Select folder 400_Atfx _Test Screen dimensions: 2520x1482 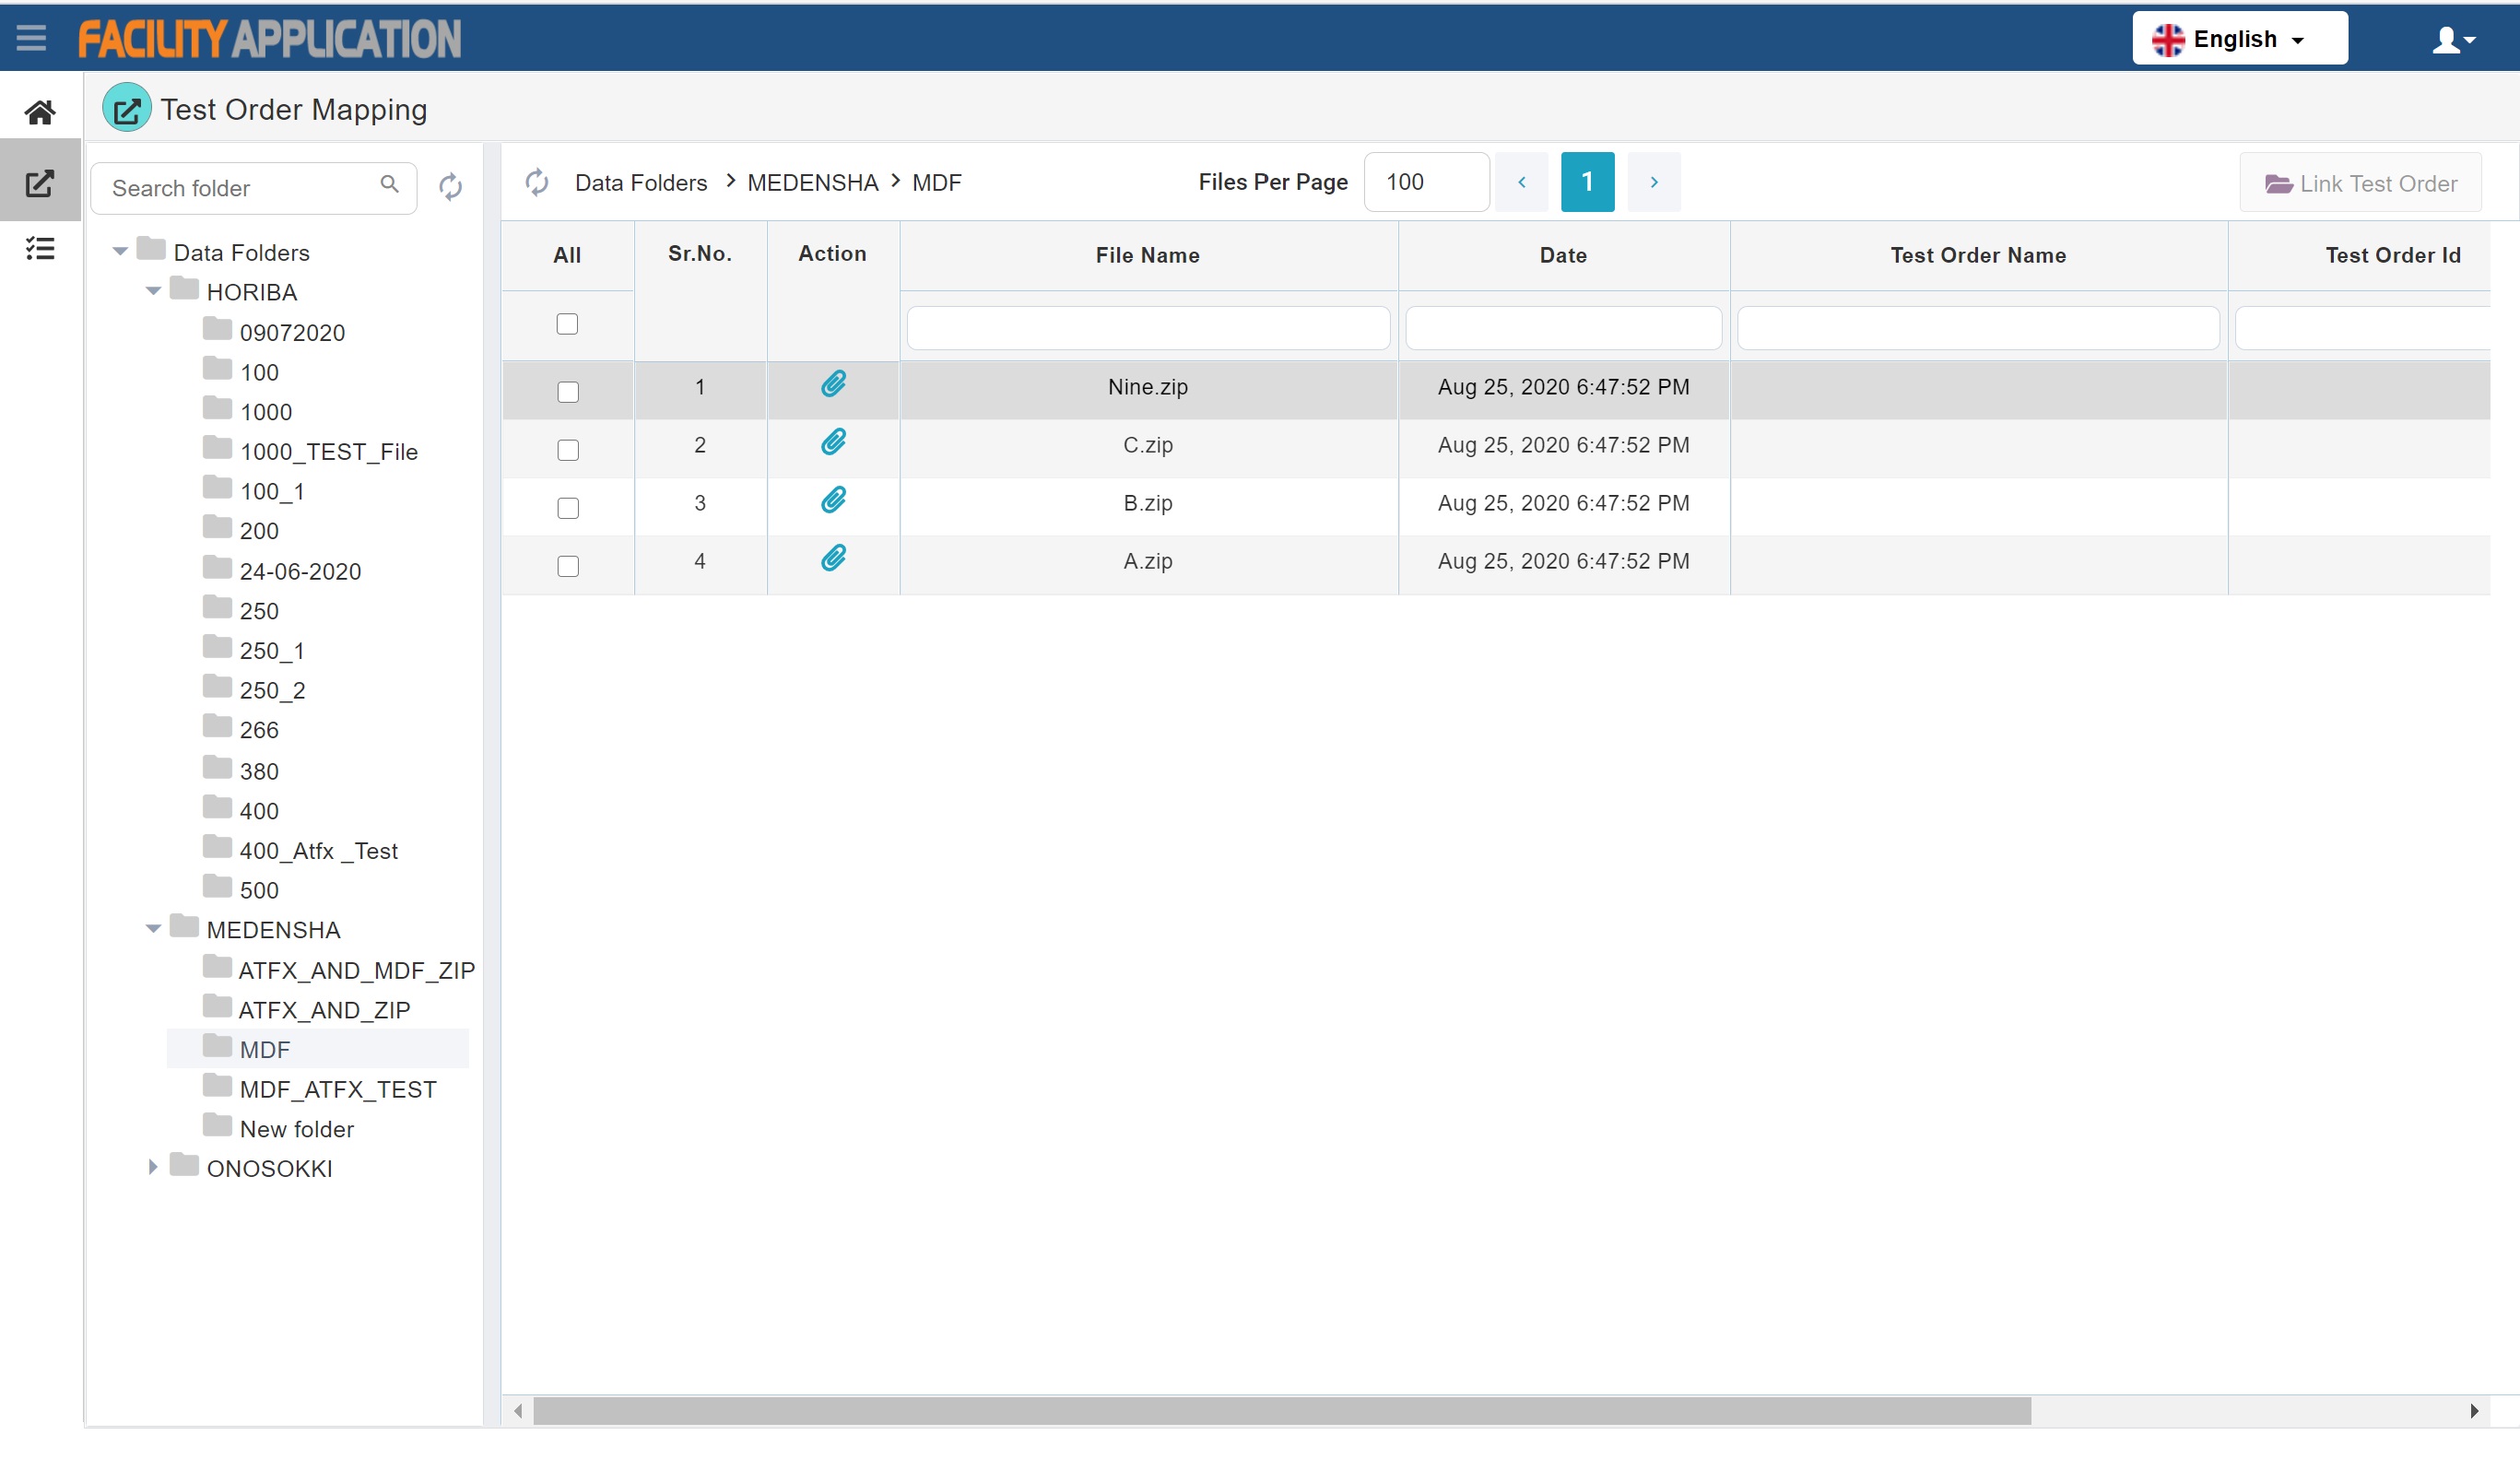pyautogui.click(x=318, y=850)
